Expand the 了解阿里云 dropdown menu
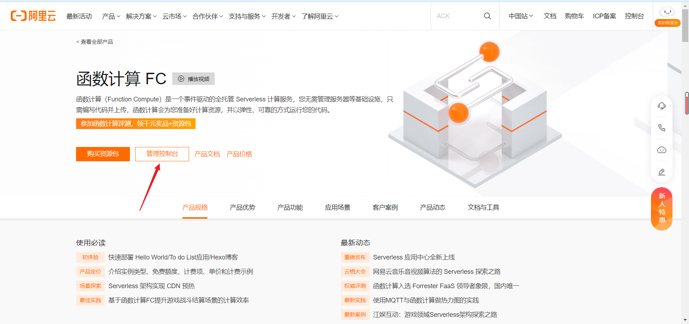Image resolution: width=689 pixels, height=324 pixels. pyautogui.click(x=320, y=16)
